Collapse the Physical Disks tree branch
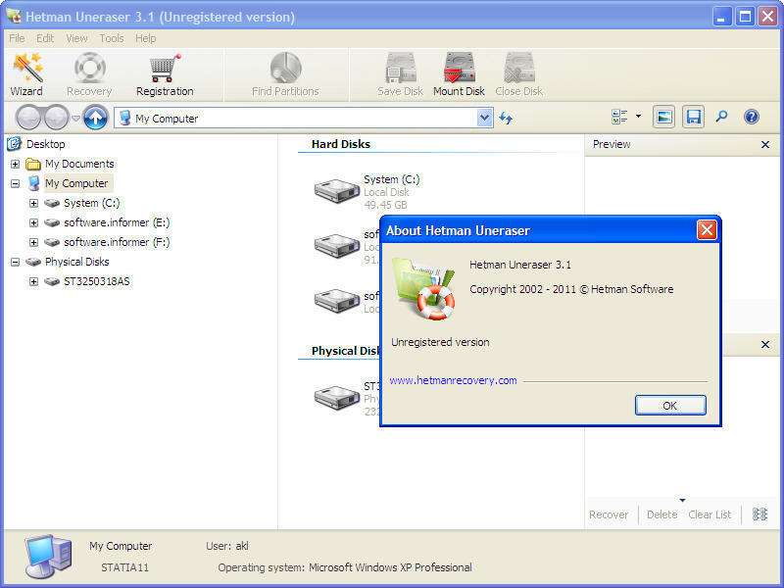The image size is (784, 588). tap(15, 262)
